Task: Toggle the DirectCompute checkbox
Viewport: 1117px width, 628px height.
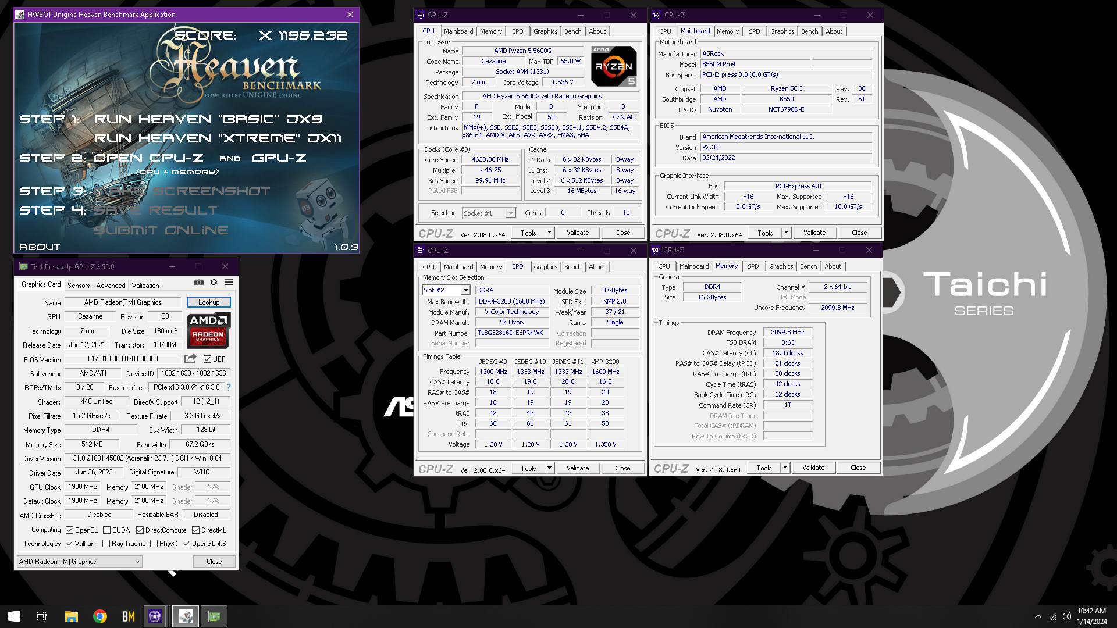Action: tap(140, 530)
